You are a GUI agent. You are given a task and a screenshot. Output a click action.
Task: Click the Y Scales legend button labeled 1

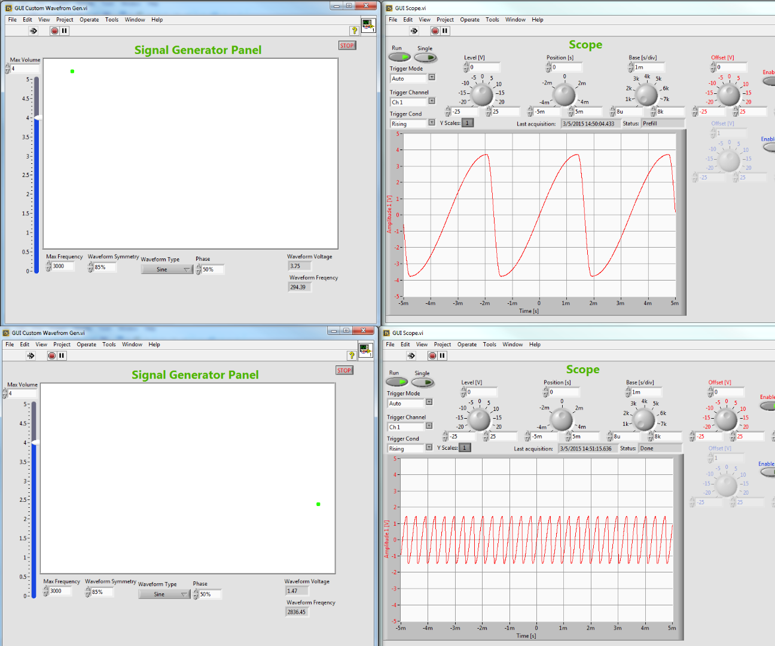[x=467, y=123]
